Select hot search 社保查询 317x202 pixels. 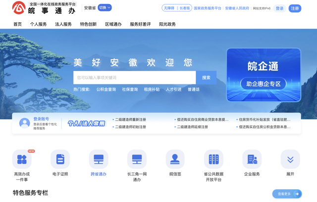(x=130, y=89)
